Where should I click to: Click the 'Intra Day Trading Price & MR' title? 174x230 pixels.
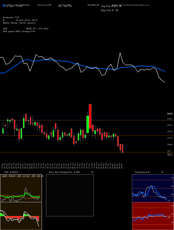pyautogui.click(x=64, y=172)
